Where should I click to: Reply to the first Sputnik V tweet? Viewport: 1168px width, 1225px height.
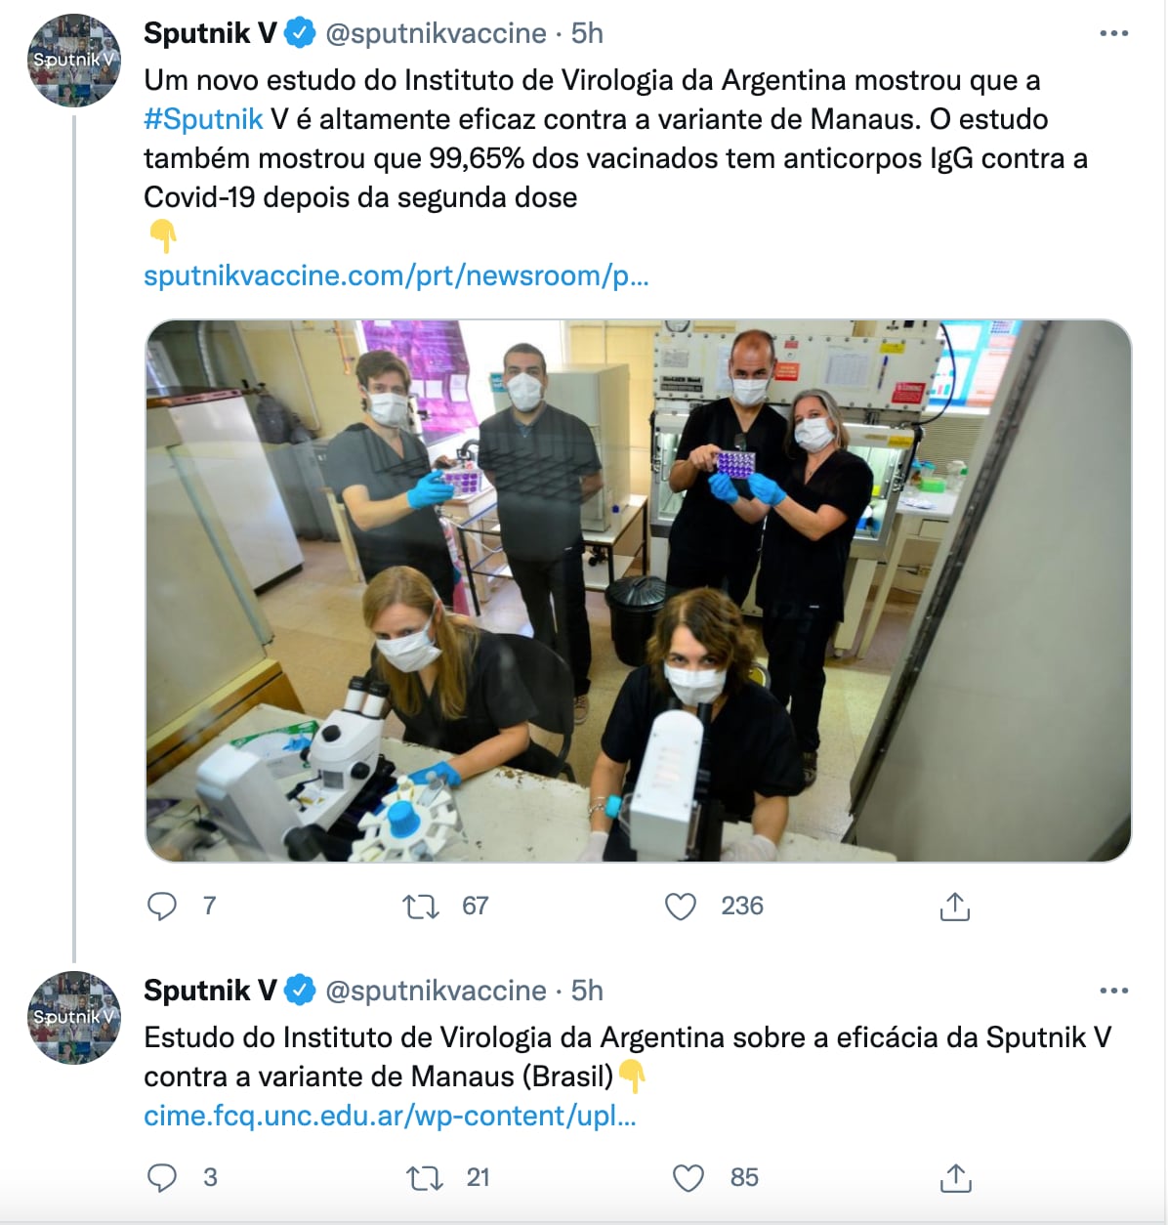162,907
